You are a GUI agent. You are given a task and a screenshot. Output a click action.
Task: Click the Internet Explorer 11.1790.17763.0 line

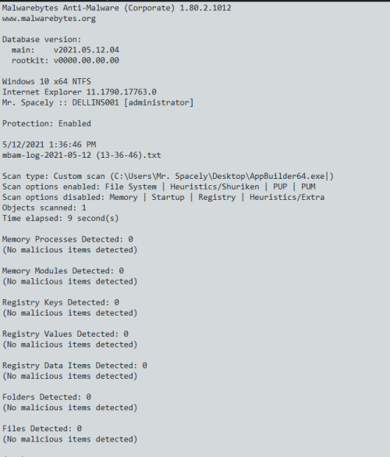tap(80, 92)
